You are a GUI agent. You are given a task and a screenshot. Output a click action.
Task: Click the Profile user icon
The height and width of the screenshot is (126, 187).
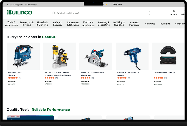pyautogui.click(x=174, y=11)
